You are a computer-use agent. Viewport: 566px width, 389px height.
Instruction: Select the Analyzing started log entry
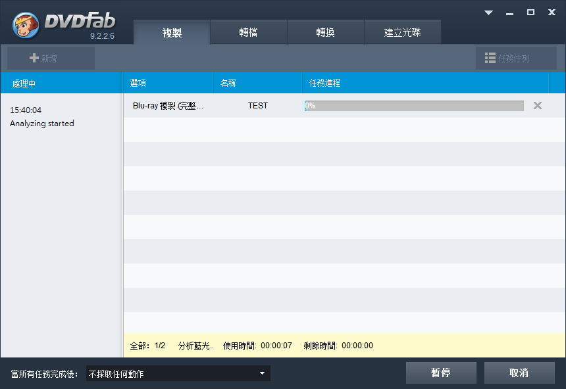(x=42, y=124)
